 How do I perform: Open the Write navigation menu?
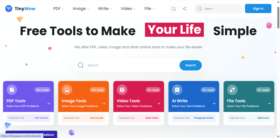(x=105, y=9)
